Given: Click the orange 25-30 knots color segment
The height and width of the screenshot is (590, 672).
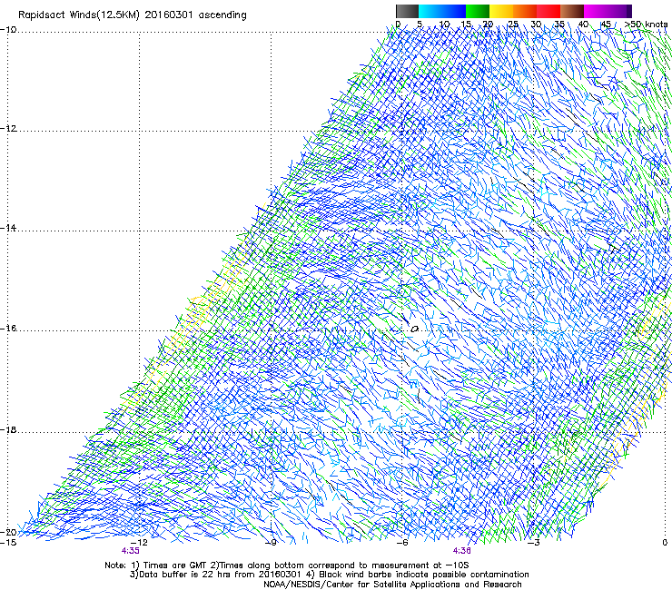Looking at the screenshot, I should (x=525, y=11).
